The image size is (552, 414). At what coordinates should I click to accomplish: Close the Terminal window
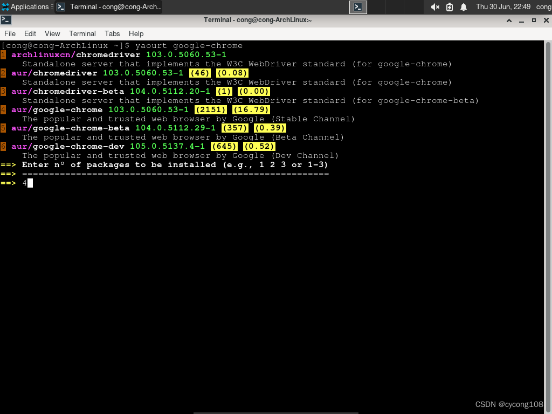pos(546,20)
